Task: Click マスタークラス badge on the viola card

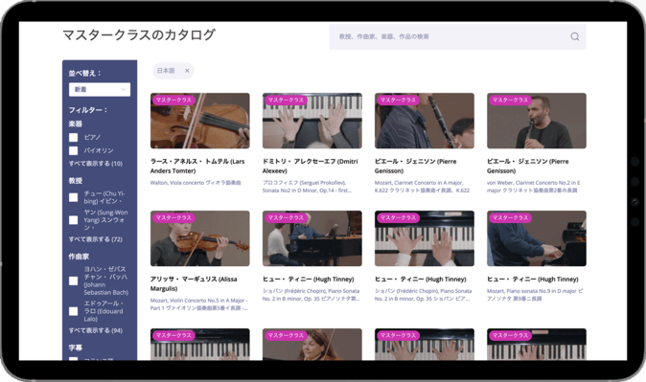Action: tap(173, 100)
